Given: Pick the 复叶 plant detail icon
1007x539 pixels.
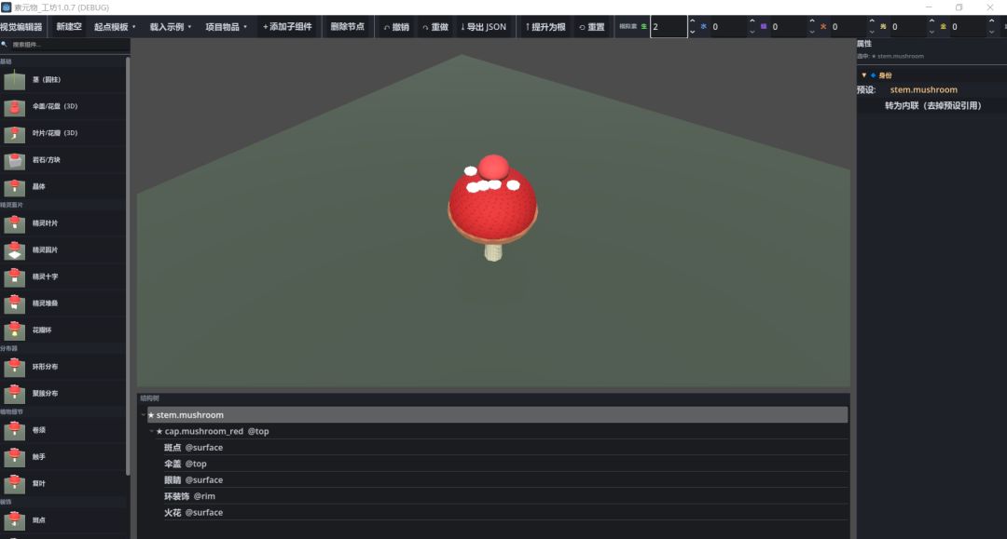Looking at the screenshot, I should click(14, 484).
